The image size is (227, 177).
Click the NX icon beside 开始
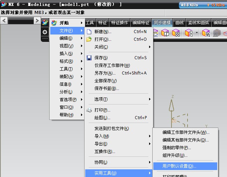click(x=54, y=23)
